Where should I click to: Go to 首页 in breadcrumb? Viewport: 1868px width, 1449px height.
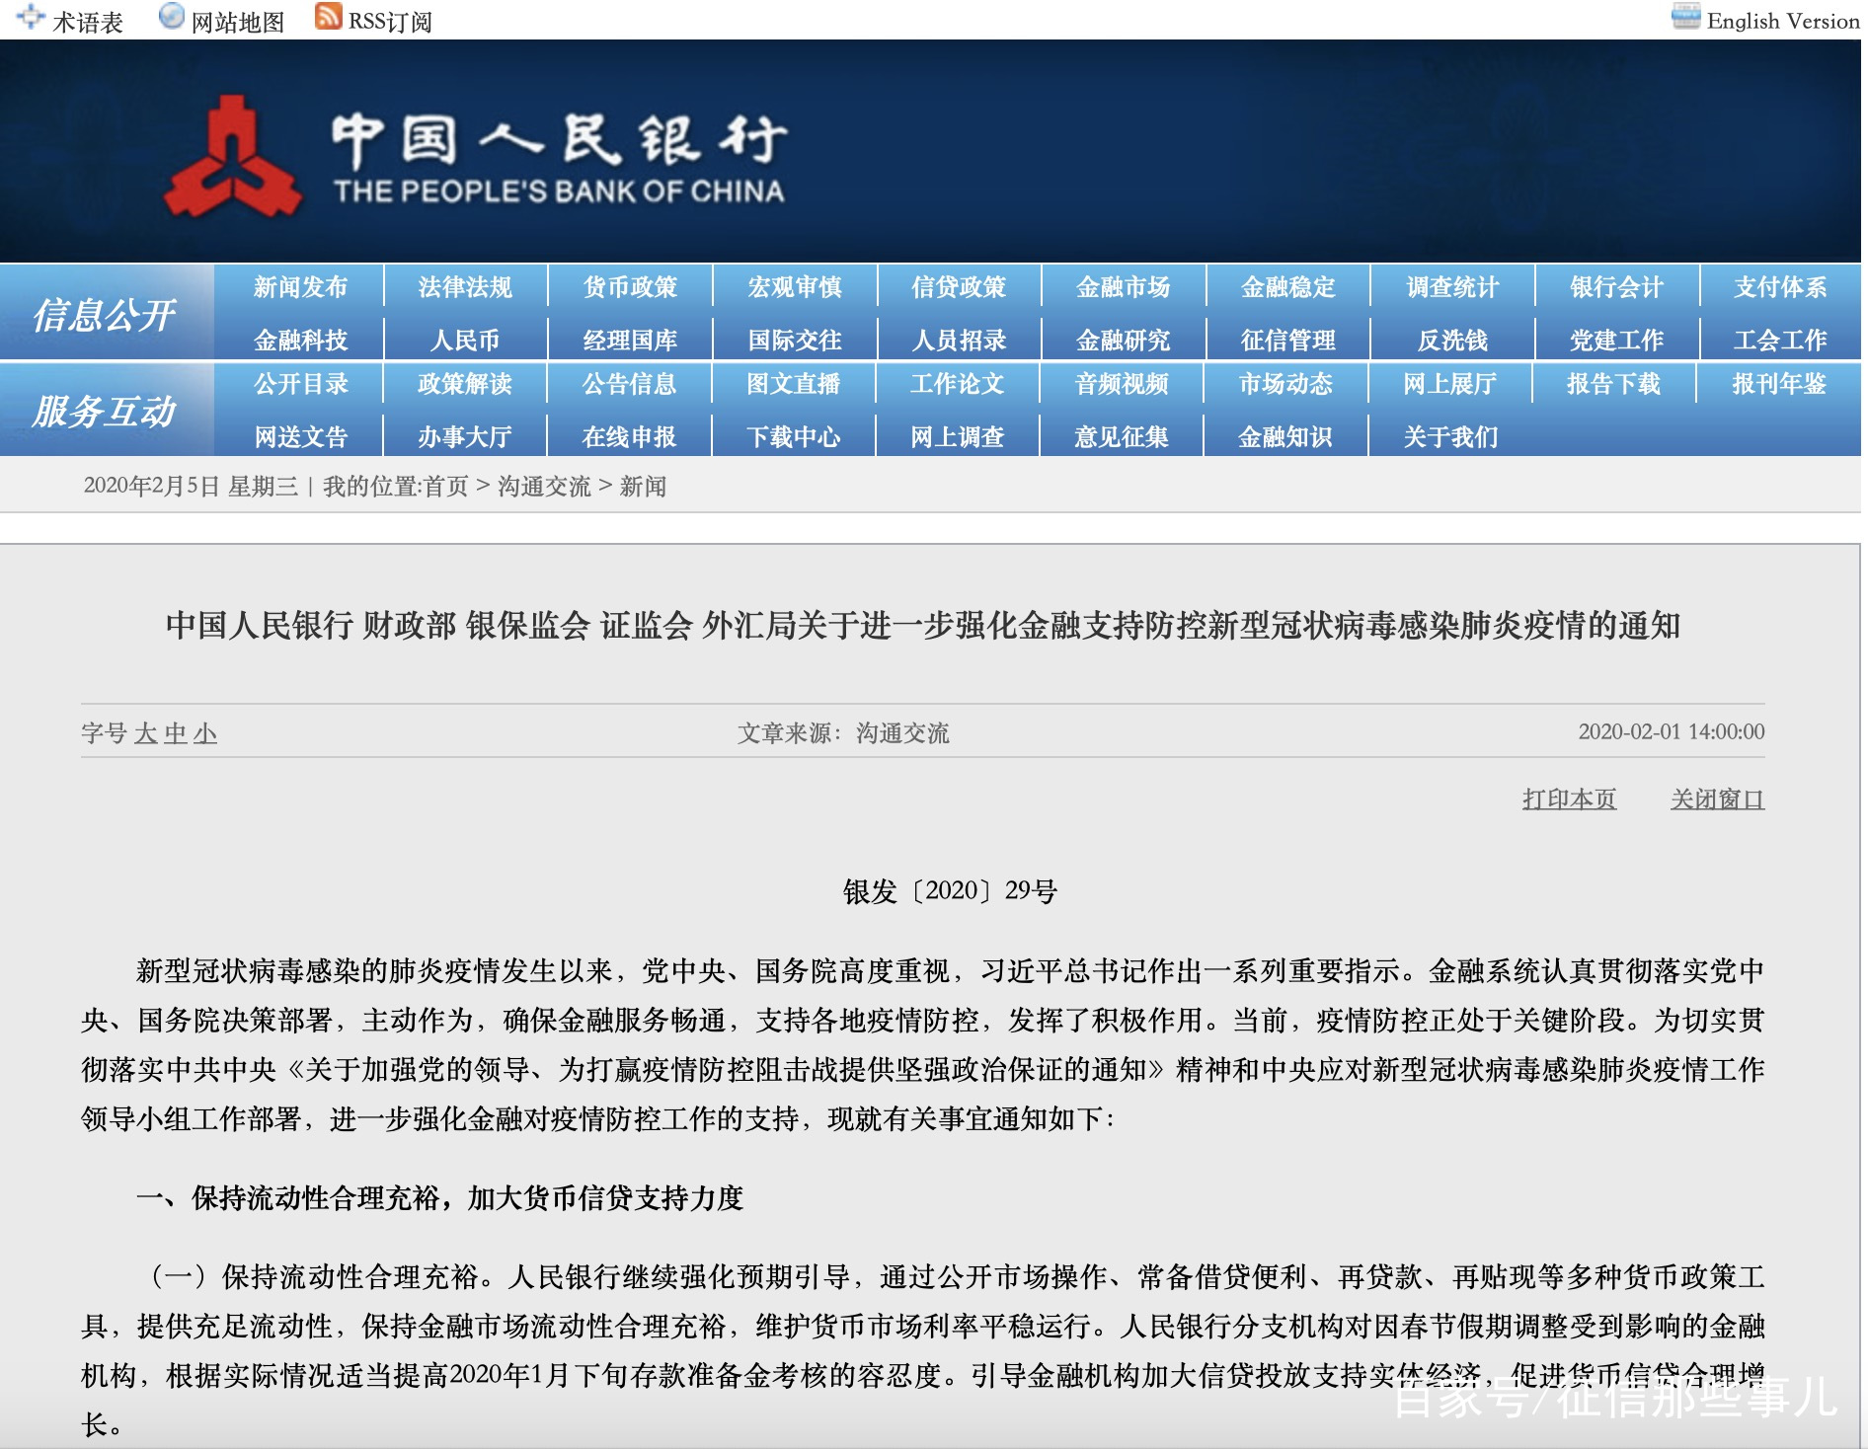point(445,487)
